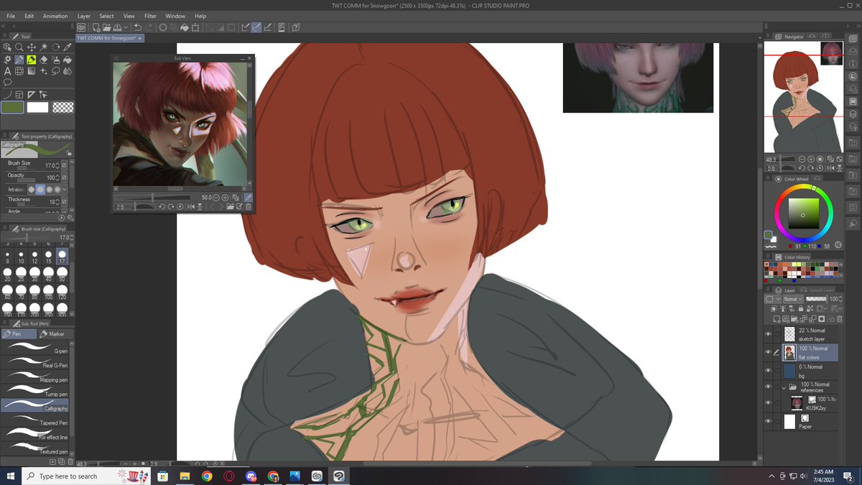Select the Zoom magnifier tool
This screenshot has height=485, width=862.
tap(19, 47)
